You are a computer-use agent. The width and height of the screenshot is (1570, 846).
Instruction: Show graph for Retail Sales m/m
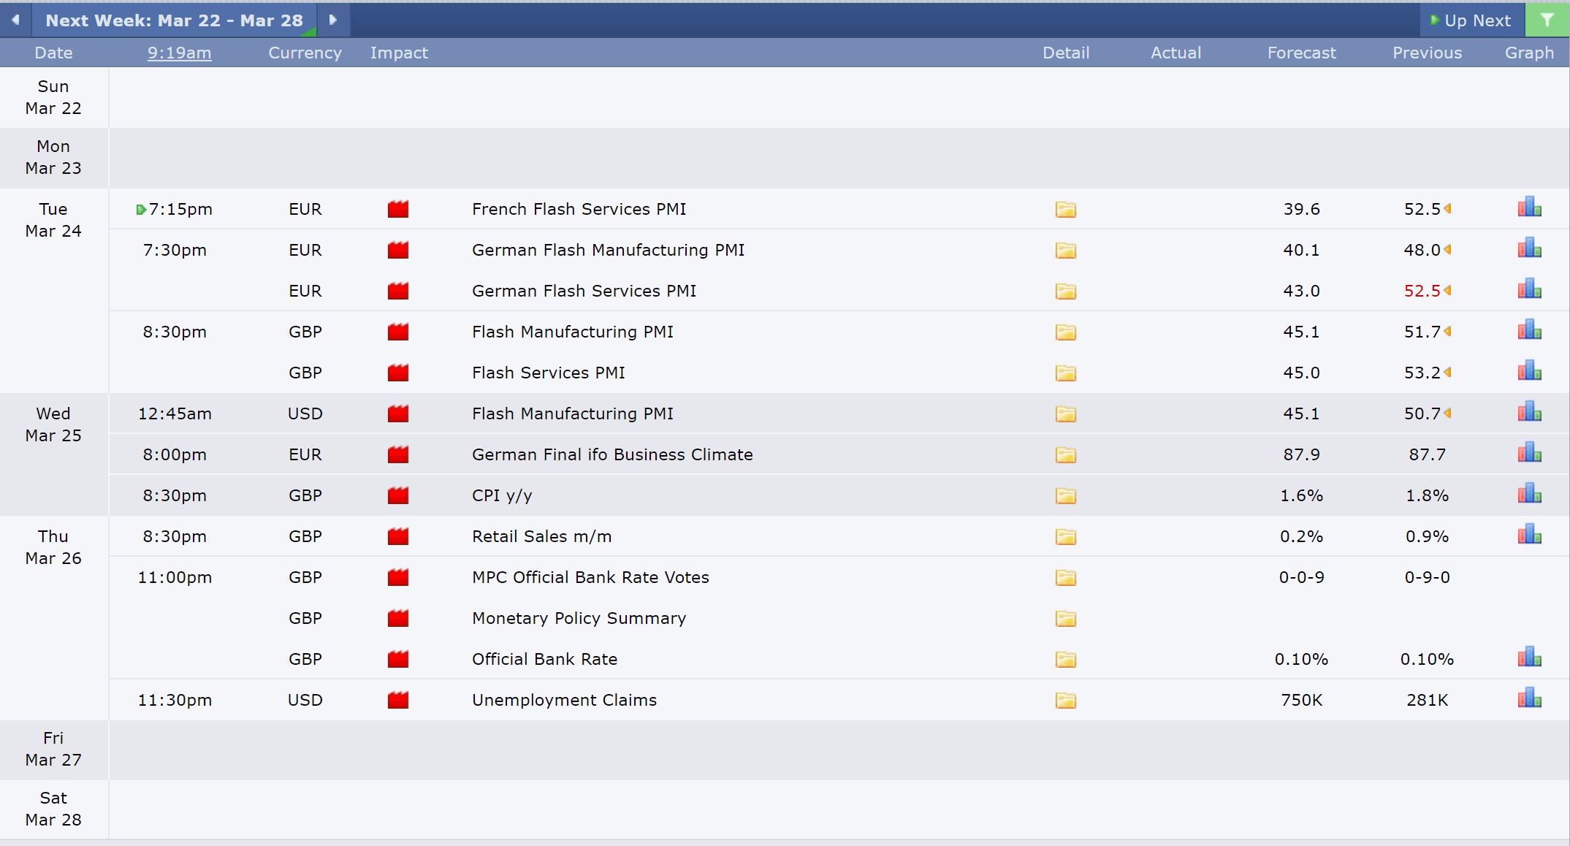[x=1529, y=535]
